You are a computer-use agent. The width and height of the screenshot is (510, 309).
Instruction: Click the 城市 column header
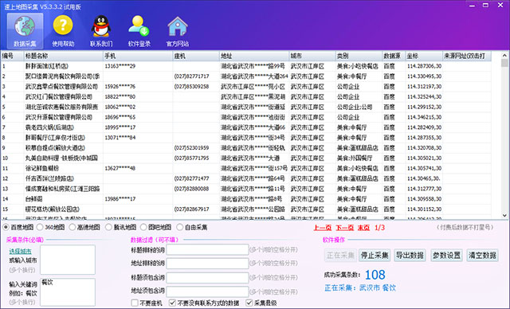(312, 56)
